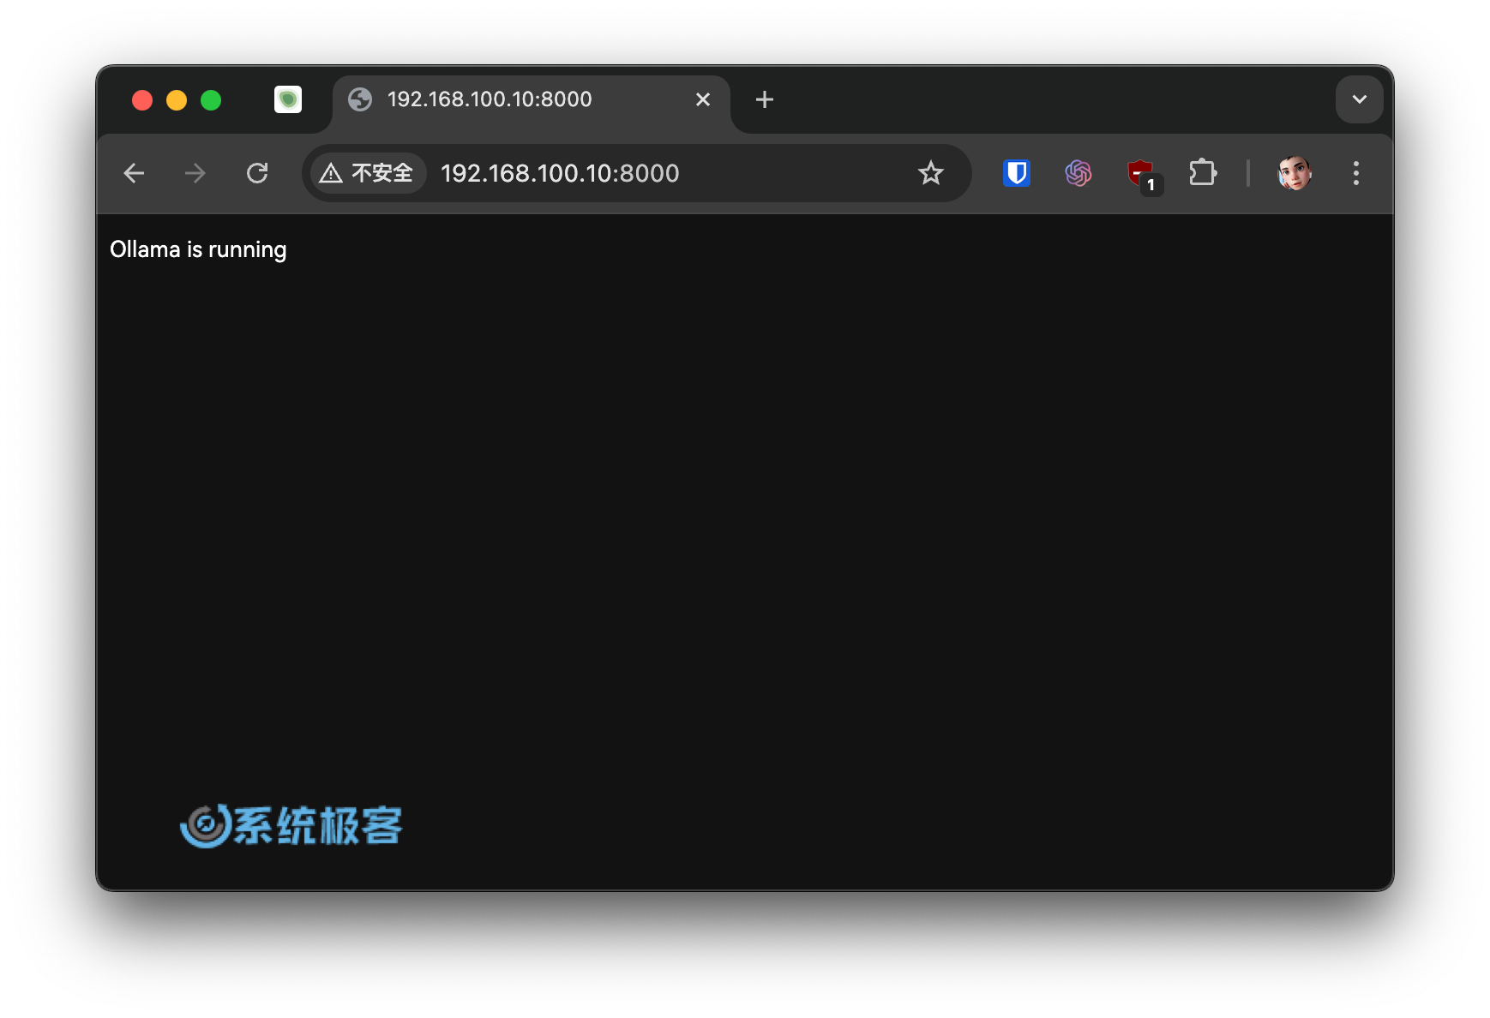Image resolution: width=1490 pixels, height=1018 pixels.
Task: Reload the current page
Action: pos(257,173)
